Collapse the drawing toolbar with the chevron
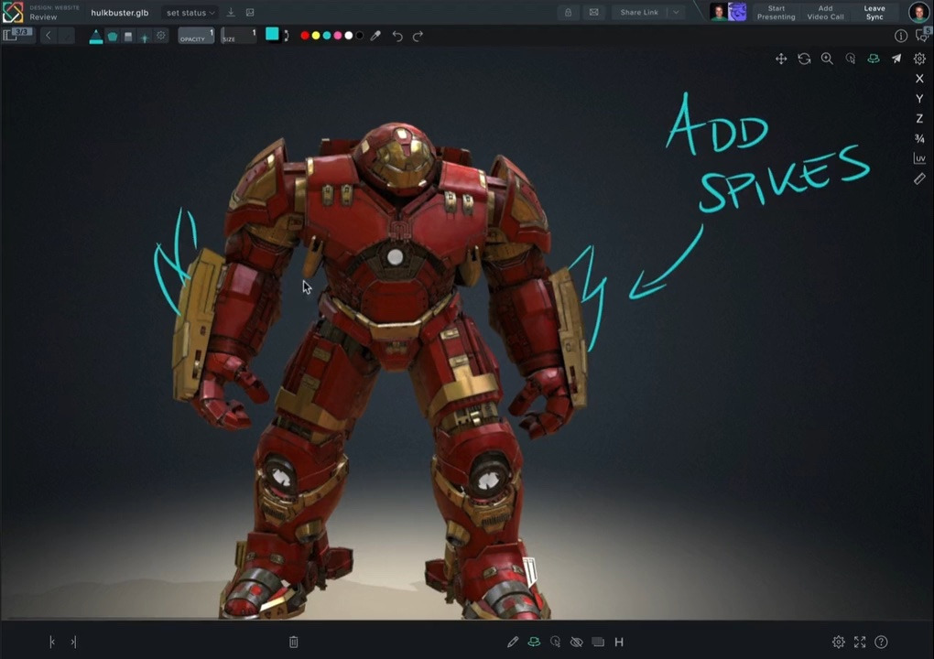Viewport: 934px width, 659px height. (x=48, y=35)
